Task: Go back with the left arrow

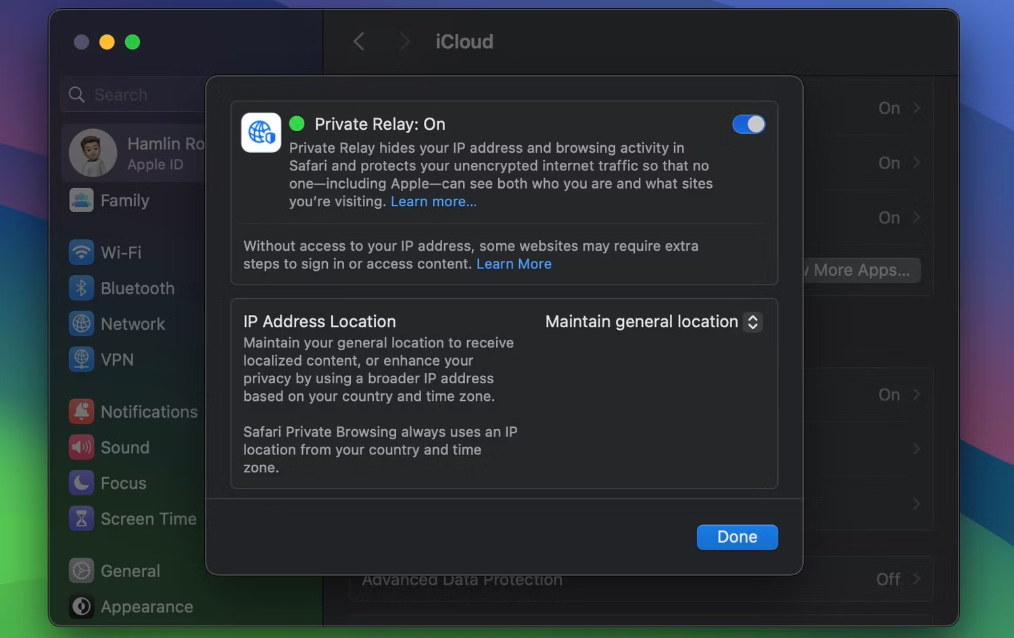Action: [x=359, y=42]
